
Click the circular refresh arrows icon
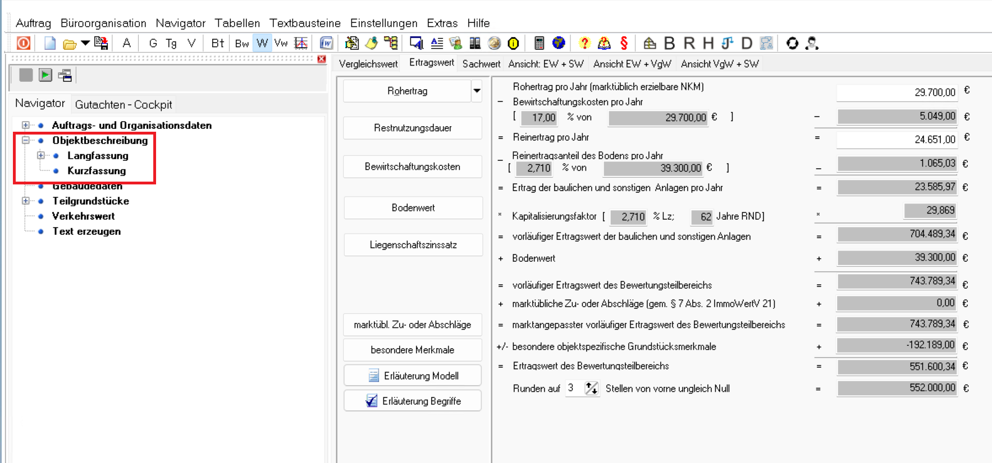792,43
